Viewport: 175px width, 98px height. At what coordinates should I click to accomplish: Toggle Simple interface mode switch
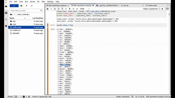point(15,97)
